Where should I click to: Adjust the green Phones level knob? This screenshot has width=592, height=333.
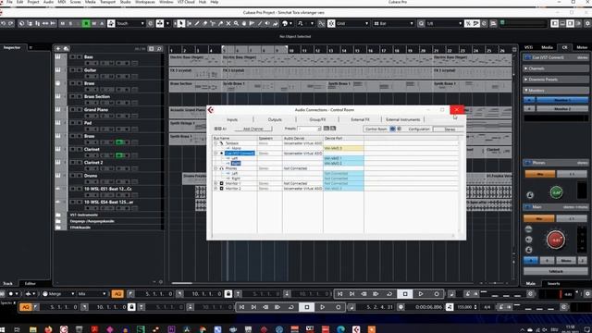click(x=556, y=192)
